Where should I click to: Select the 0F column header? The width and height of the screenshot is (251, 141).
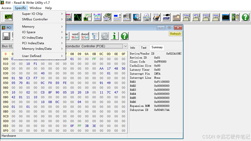click(123, 54)
